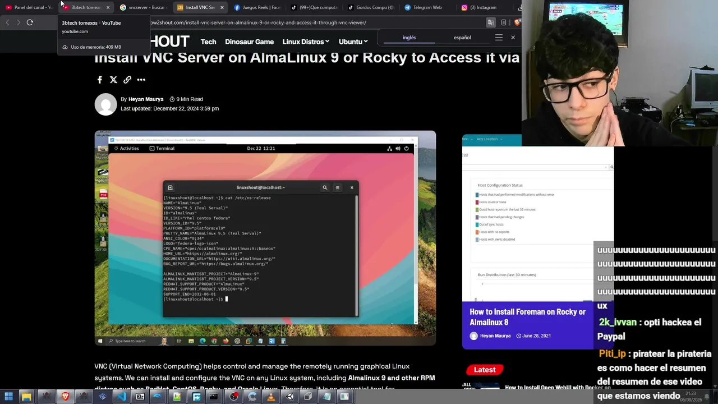Close the 3btech tomexos tab
This screenshot has height=404, width=718.
point(108,7)
